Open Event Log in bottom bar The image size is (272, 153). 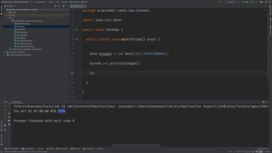tap(263, 149)
